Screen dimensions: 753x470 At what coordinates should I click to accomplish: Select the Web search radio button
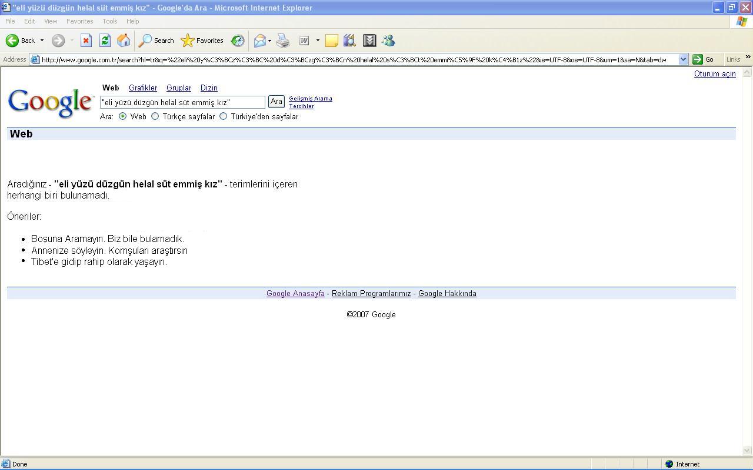[x=123, y=116]
